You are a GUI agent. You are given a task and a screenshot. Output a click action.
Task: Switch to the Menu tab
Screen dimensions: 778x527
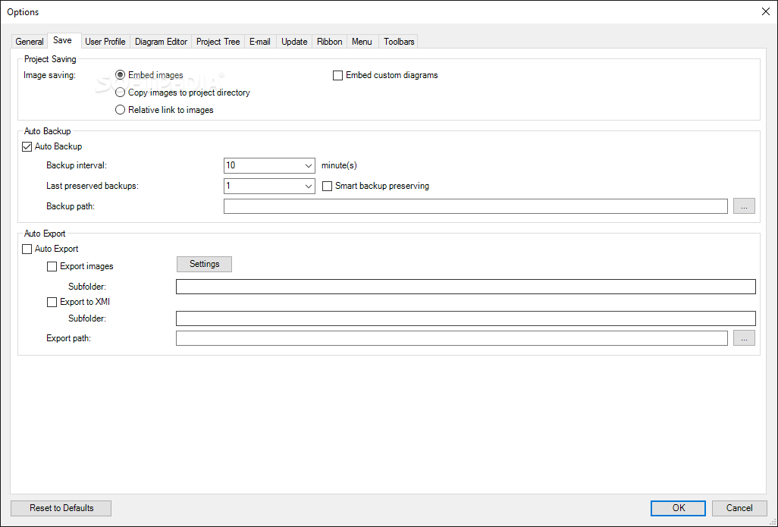pos(362,42)
